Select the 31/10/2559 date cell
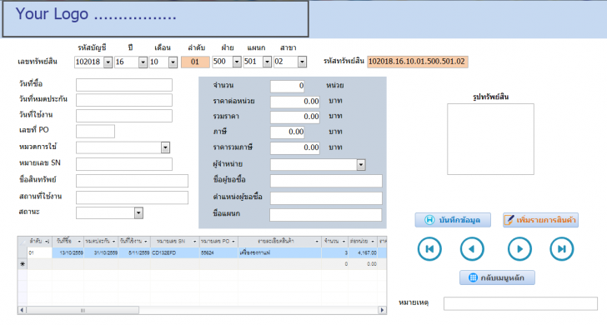 point(101,252)
